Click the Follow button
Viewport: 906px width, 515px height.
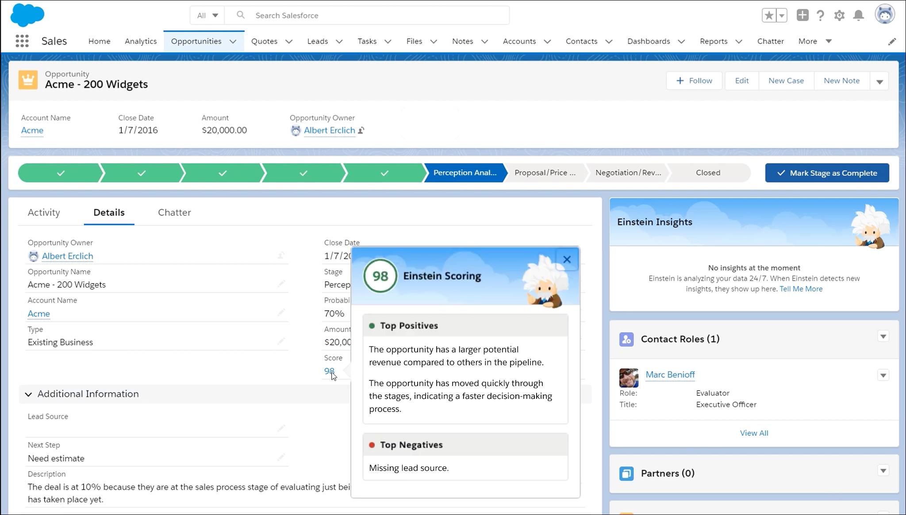point(694,81)
